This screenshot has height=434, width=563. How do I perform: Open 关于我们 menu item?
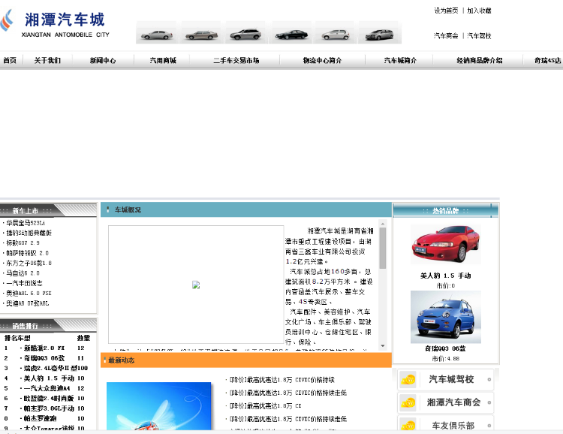[47, 60]
